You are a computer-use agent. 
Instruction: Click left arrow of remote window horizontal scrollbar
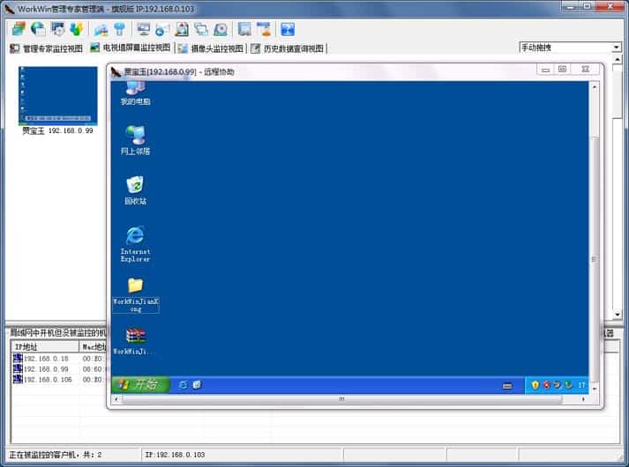(116, 399)
